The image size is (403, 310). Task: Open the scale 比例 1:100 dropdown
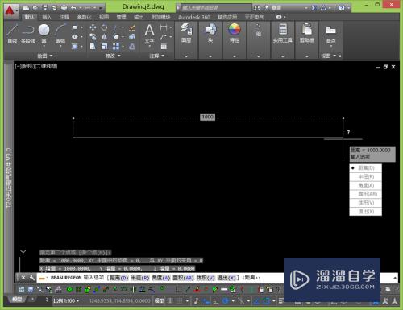(x=66, y=301)
